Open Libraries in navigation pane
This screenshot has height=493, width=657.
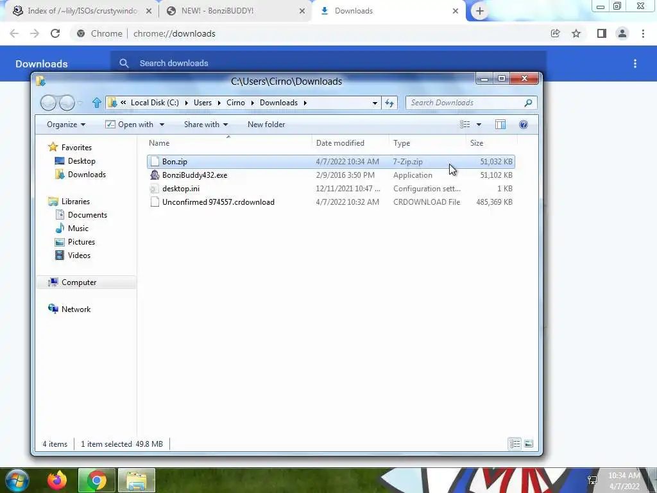[69, 202]
